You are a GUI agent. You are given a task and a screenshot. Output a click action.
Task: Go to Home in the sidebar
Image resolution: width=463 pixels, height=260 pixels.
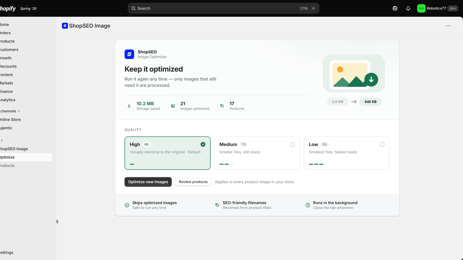4,25
